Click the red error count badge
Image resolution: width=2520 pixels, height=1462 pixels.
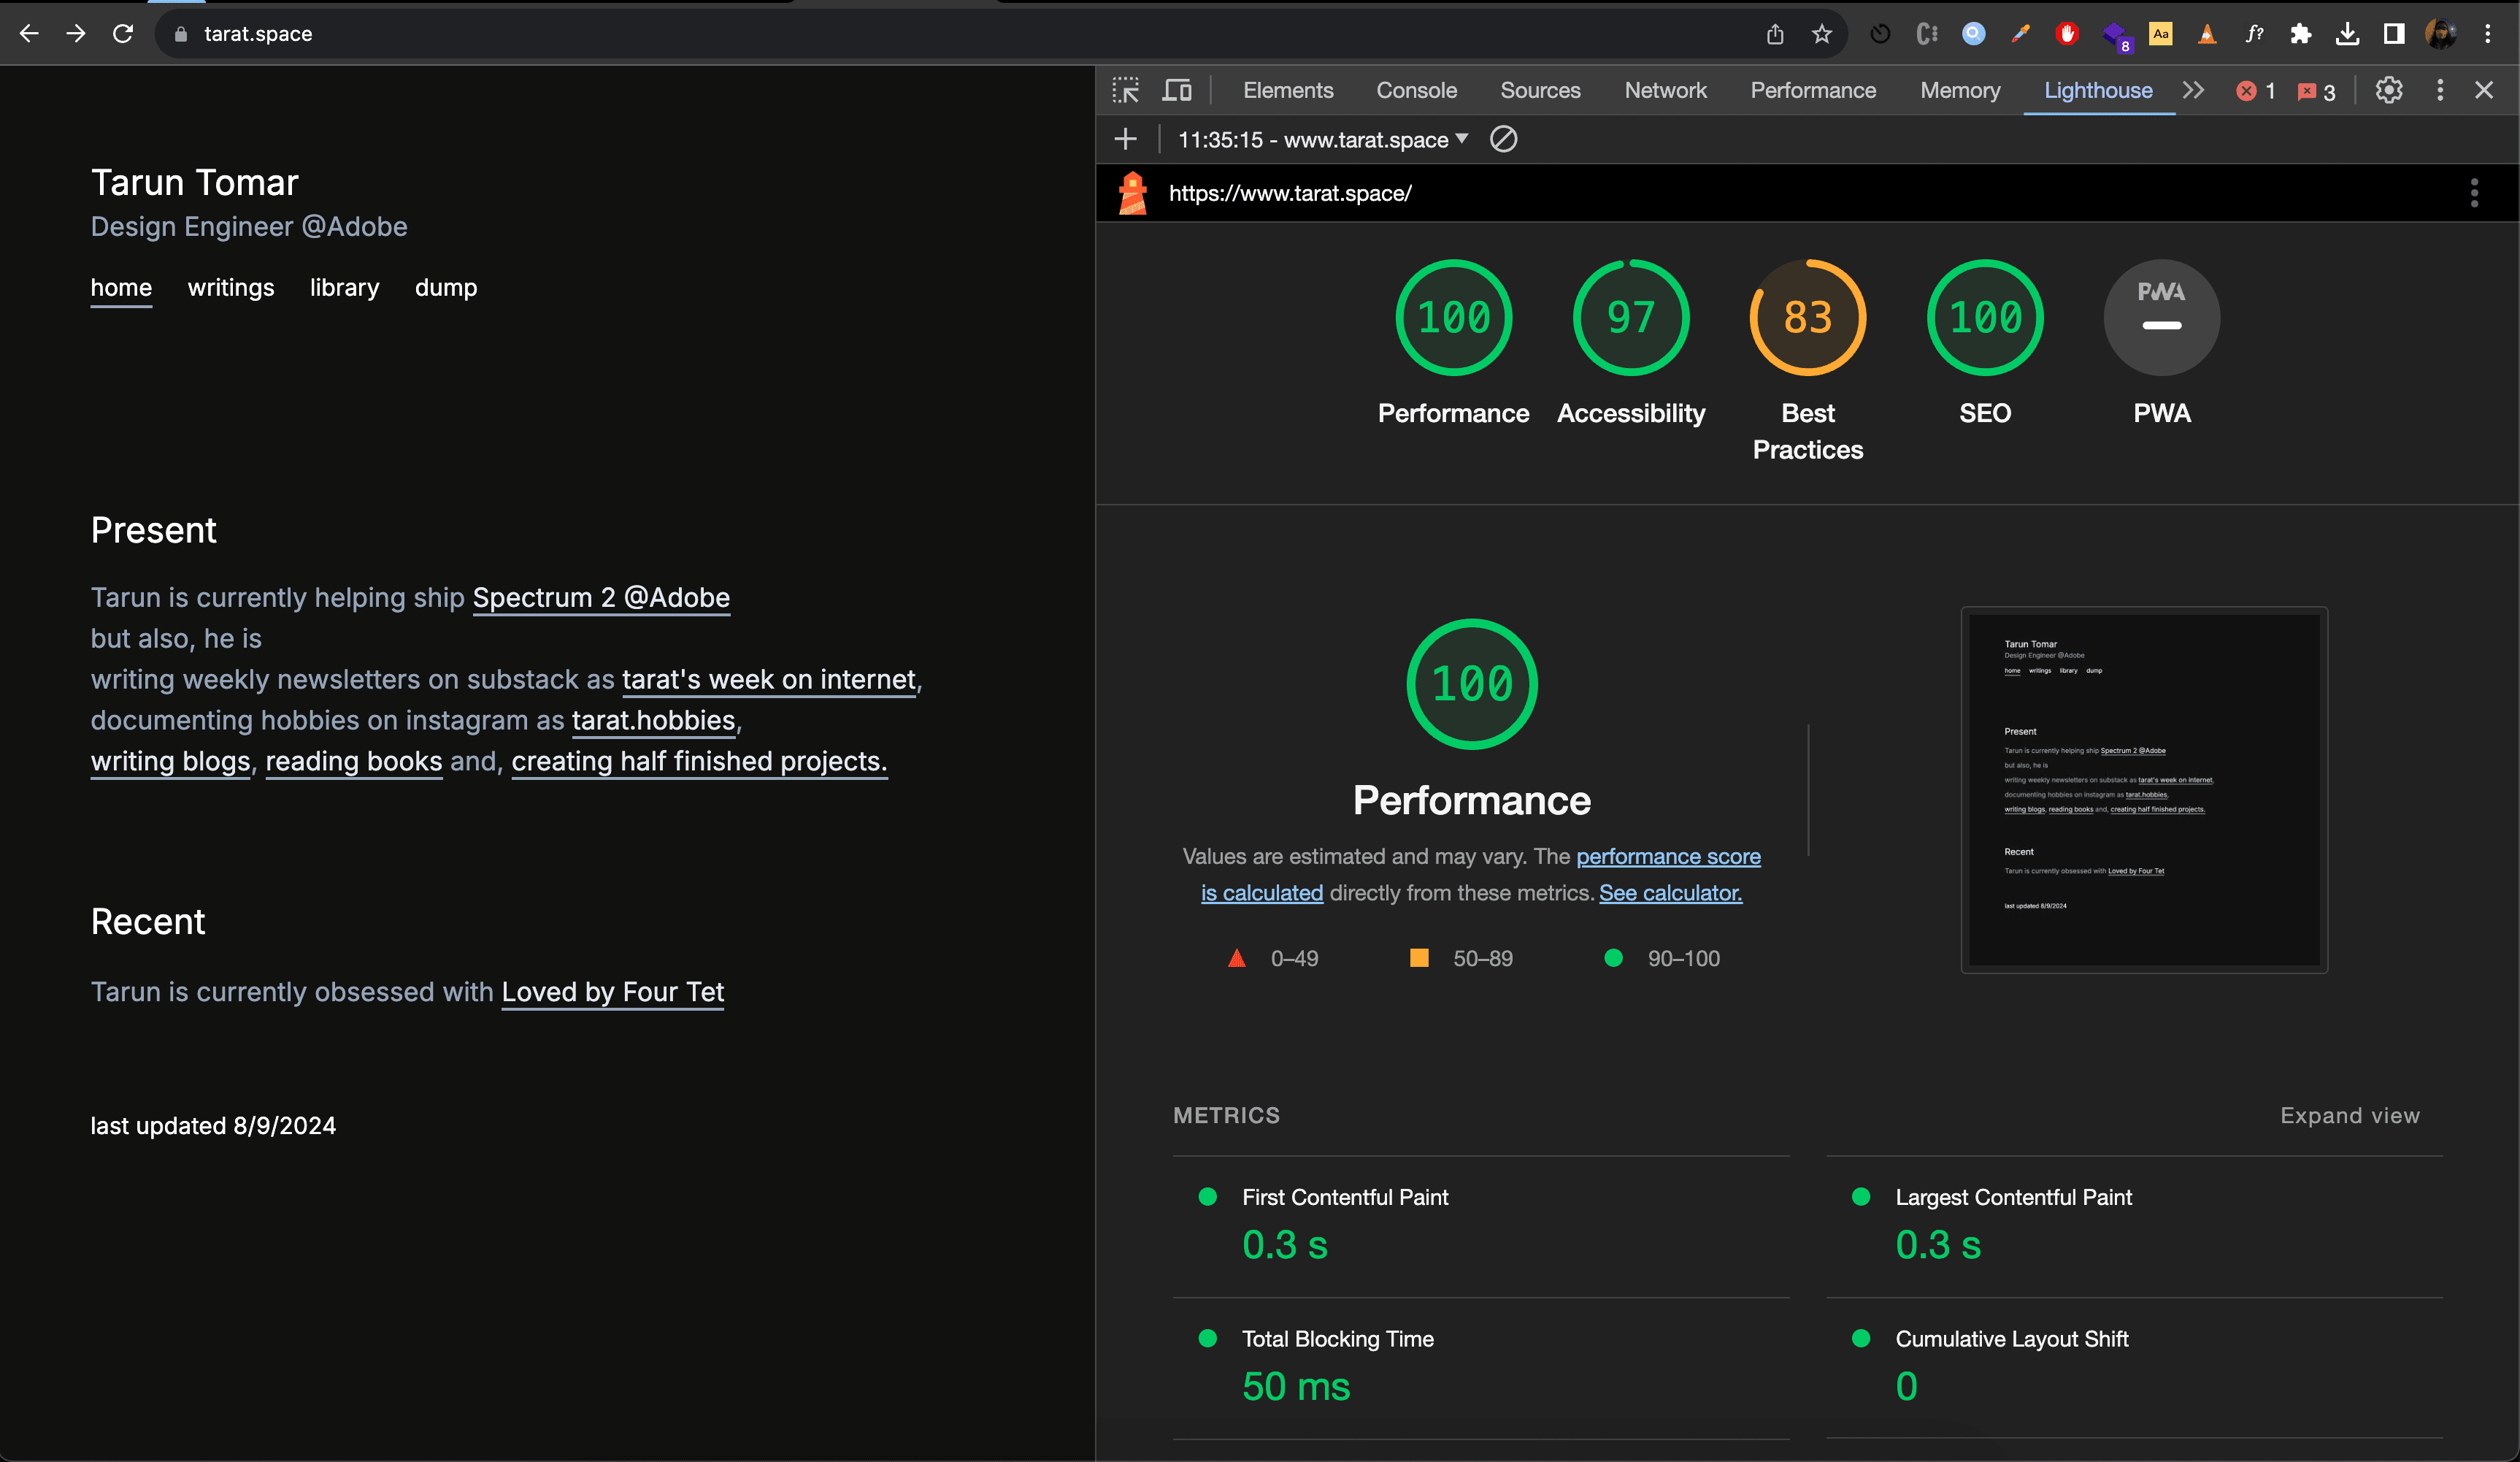tap(2256, 91)
